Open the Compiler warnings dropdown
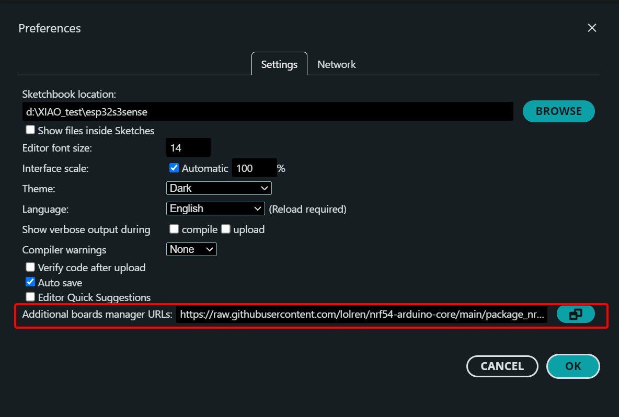The image size is (619, 417). pyautogui.click(x=191, y=250)
